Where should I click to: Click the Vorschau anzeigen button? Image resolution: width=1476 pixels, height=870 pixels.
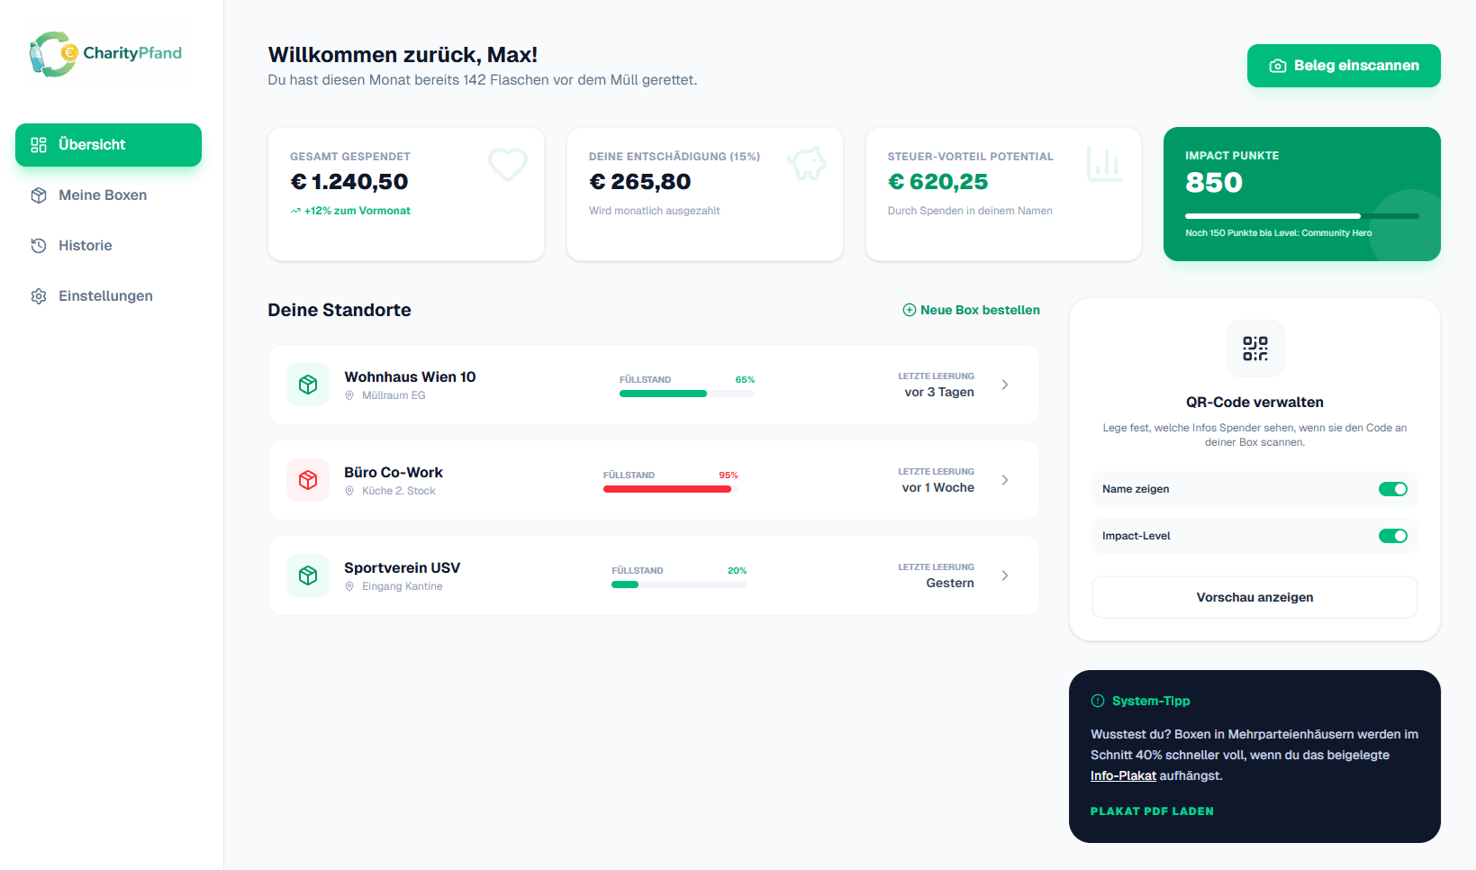(x=1254, y=597)
